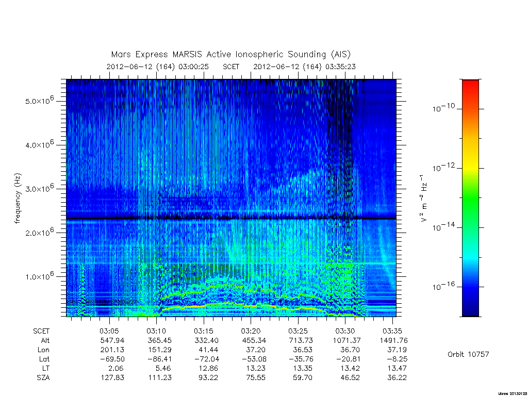Select SZA value "127.83"
528x396 pixels.
pos(112,378)
